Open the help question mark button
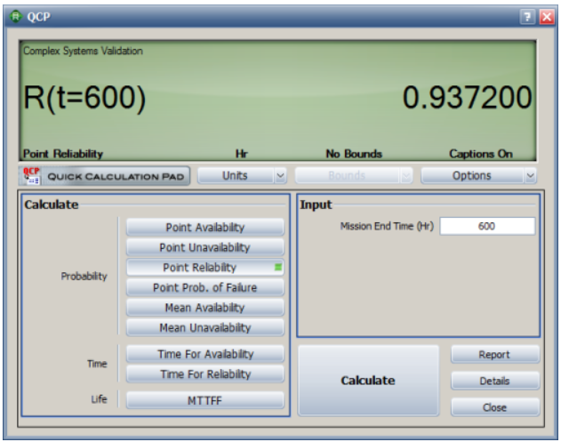Viewport: 561px width, 442px height. click(527, 17)
